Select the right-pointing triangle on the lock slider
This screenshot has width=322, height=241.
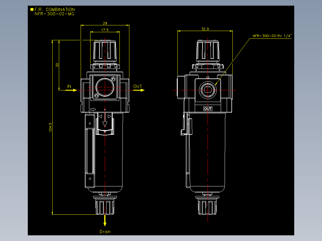[109, 116]
